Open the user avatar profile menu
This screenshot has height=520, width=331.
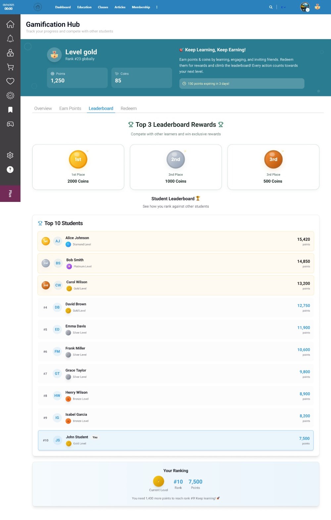(305, 7)
